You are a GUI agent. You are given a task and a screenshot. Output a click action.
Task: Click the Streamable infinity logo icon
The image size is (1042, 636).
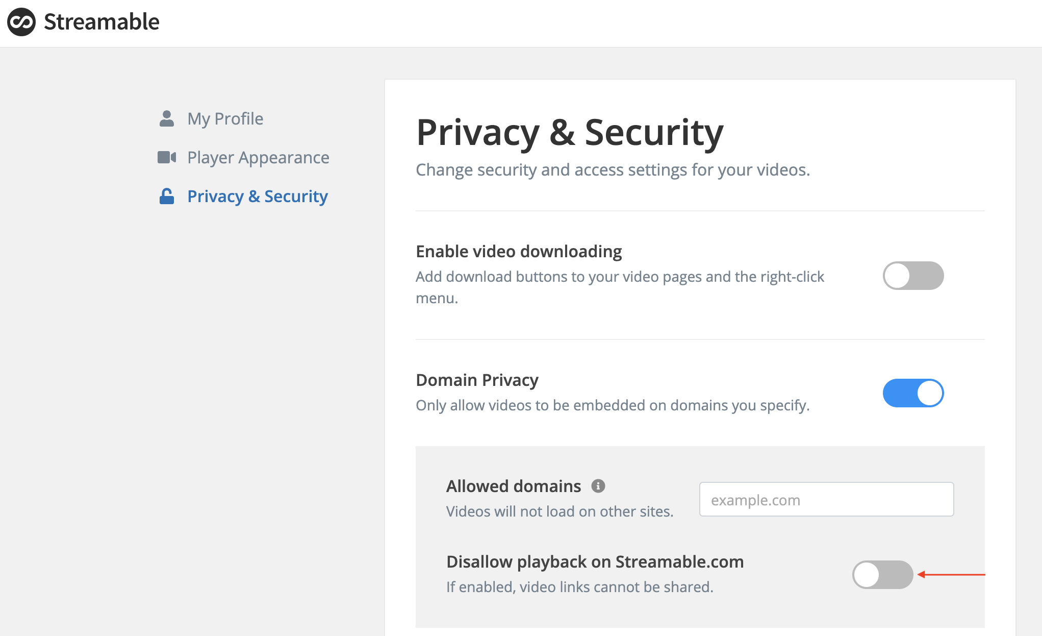[x=21, y=22]
